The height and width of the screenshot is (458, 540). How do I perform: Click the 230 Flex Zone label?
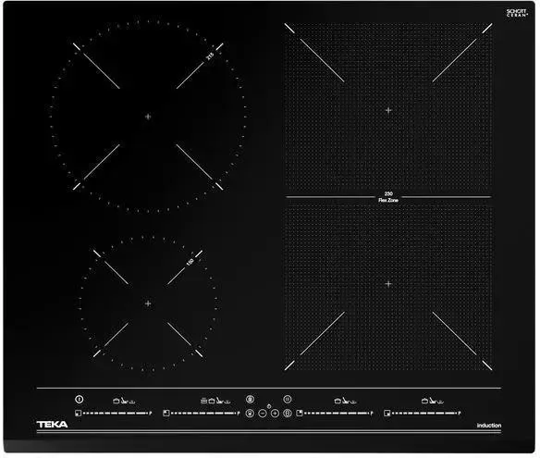[x=388, y=197]
